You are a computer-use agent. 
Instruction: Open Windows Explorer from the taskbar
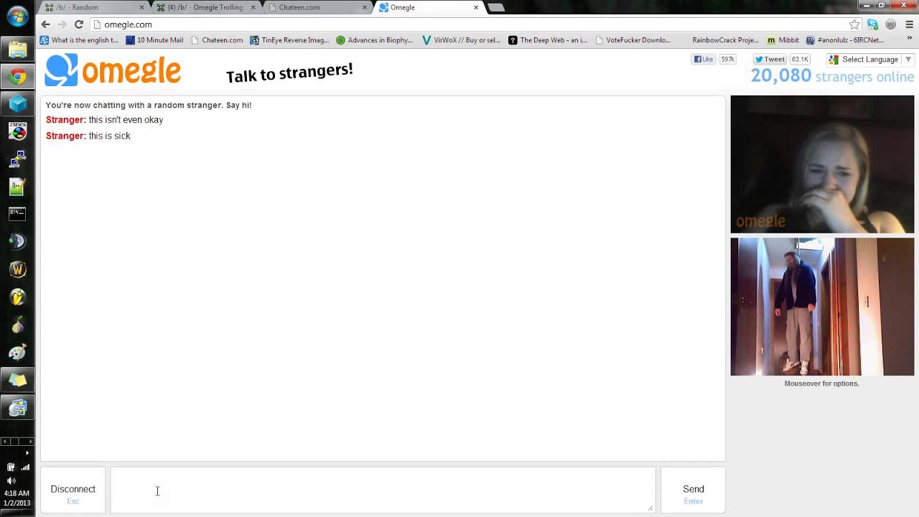(x=17, y=50)
